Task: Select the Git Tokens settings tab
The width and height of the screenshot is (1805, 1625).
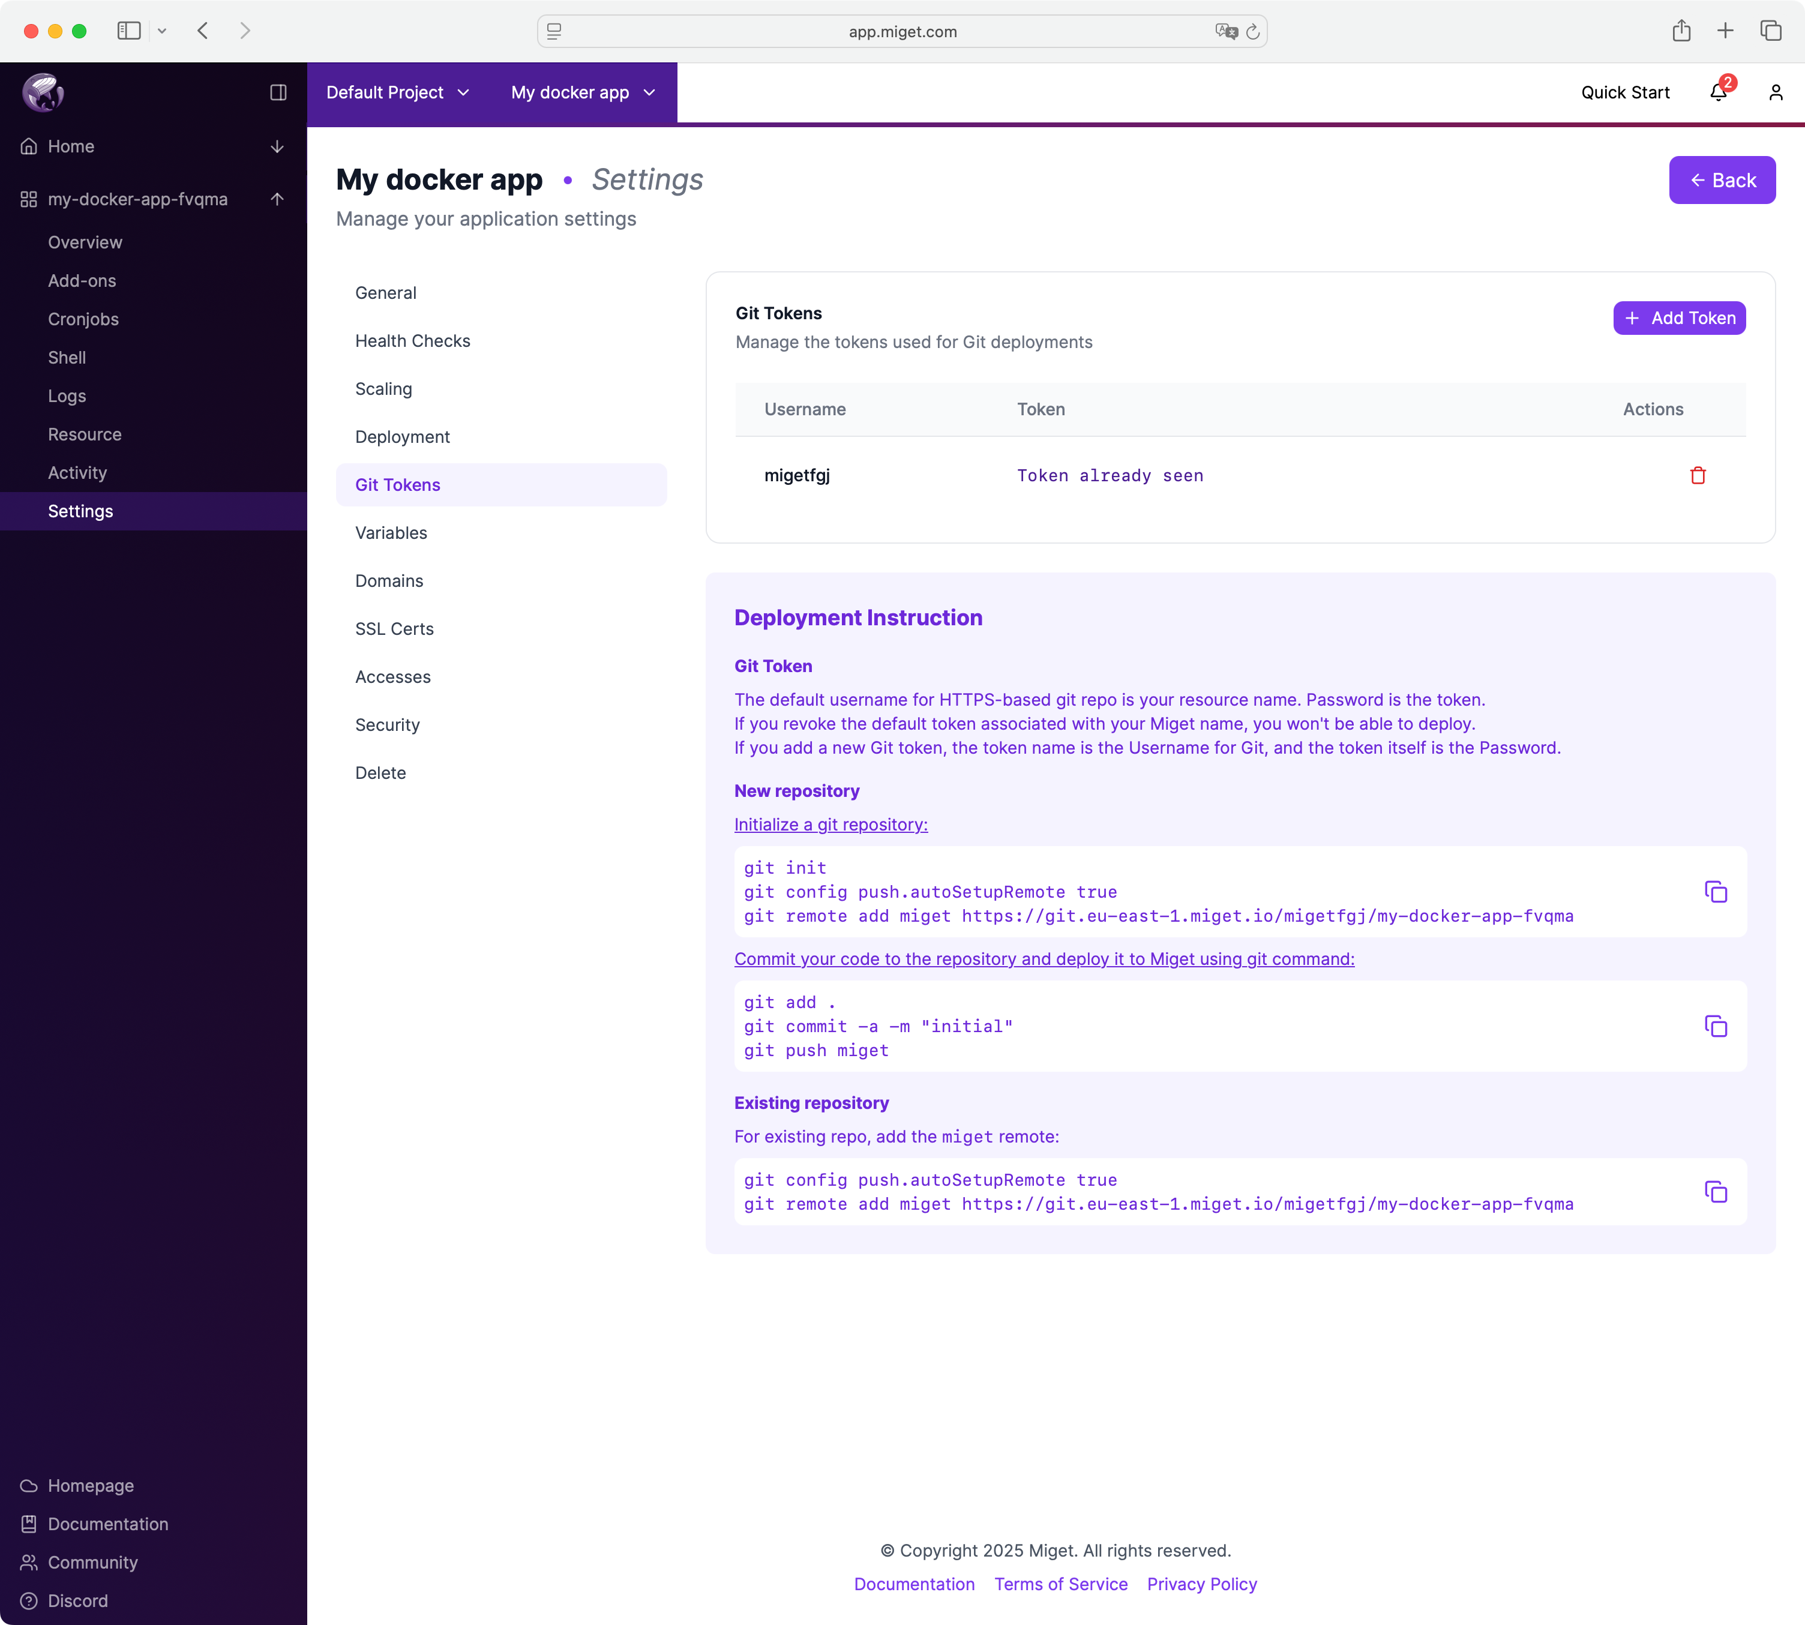Action: point(501,485)
